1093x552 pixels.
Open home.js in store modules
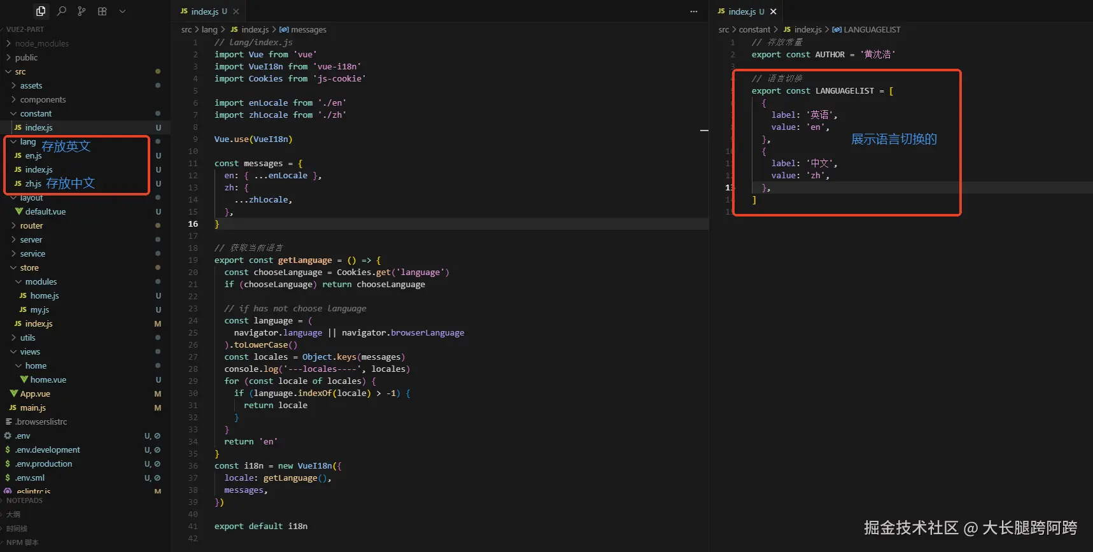(85, 295)
